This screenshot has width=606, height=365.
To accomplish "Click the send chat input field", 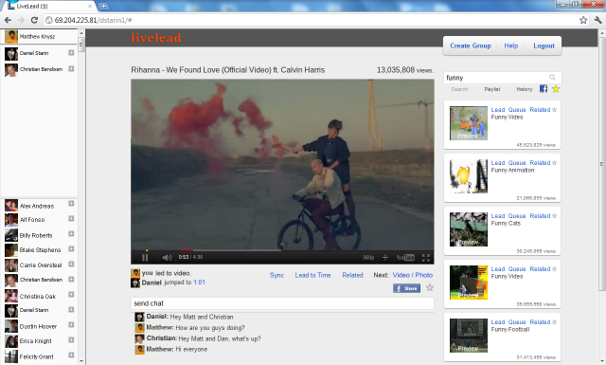I will (282, 303).
